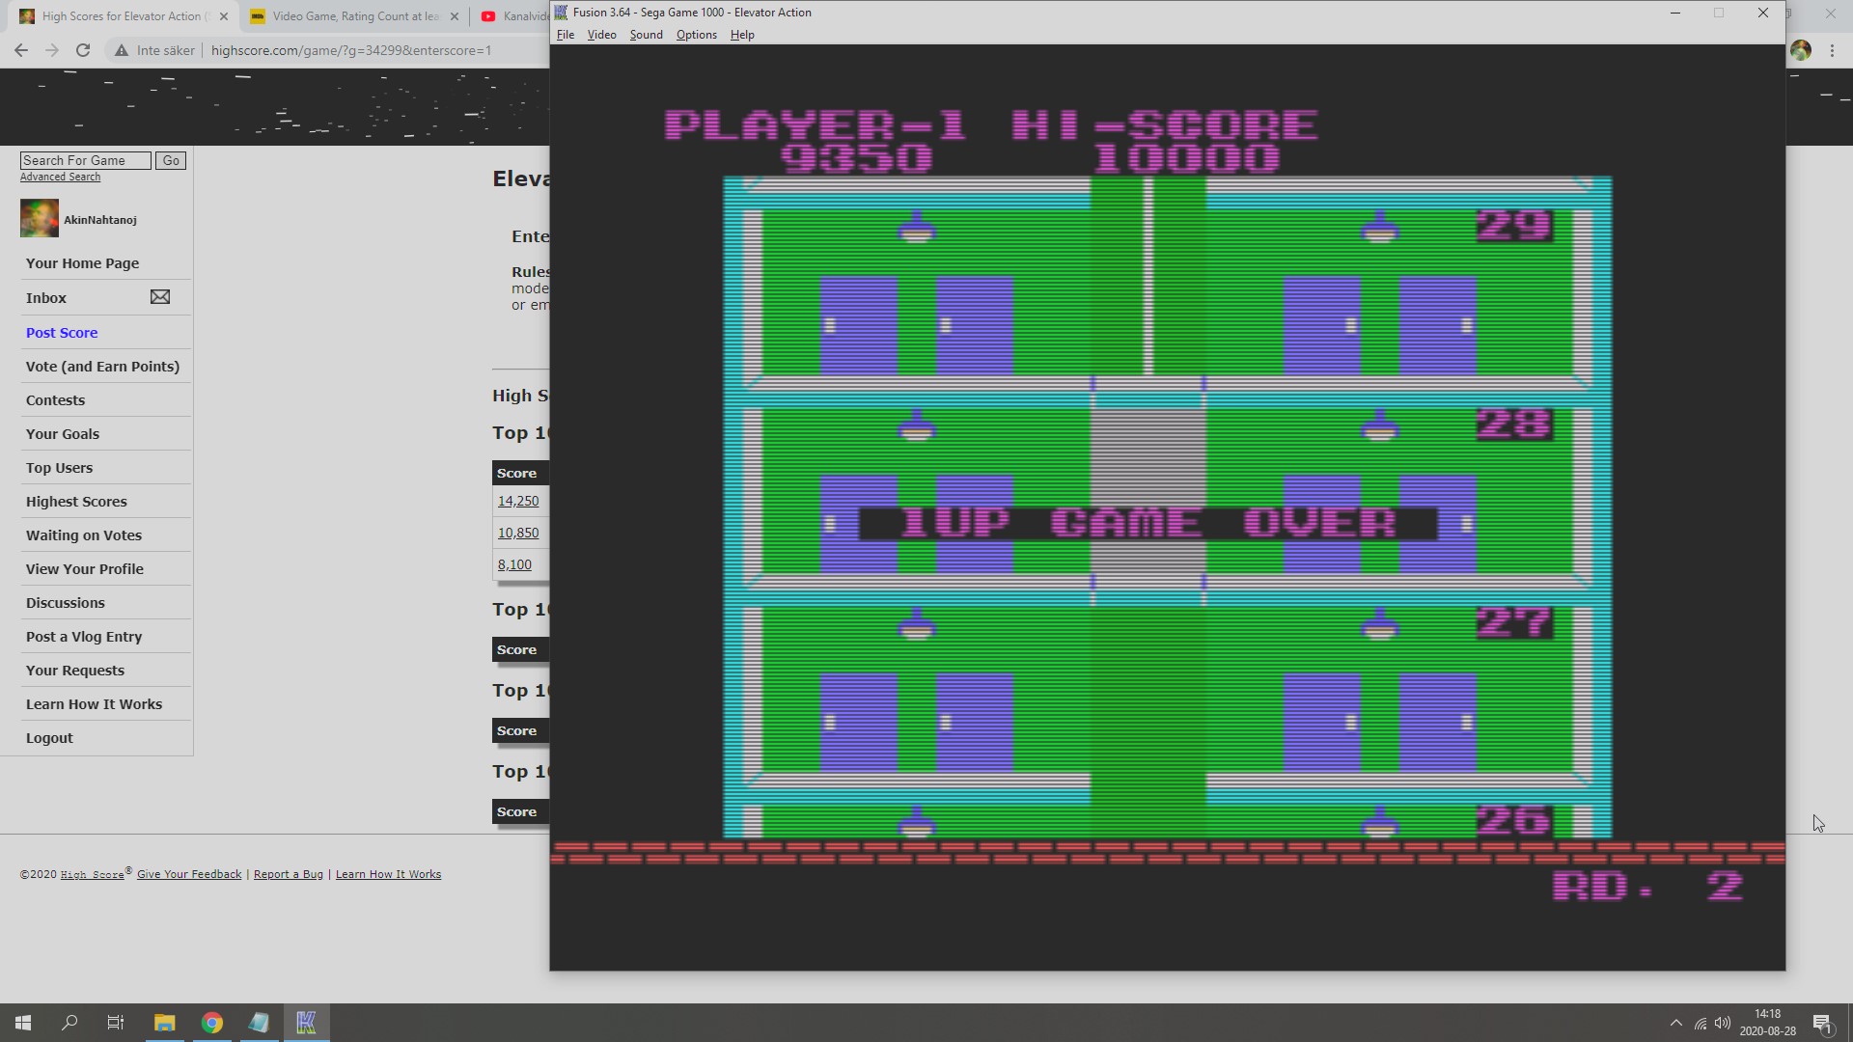The width and height of the screenshot is (1853, 1042).
Task: Close the High Scores browser tab
Action: (224, 16)
